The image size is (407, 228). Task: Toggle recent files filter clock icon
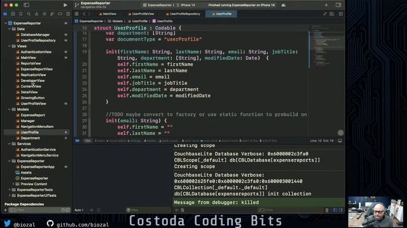coord(63,210)
